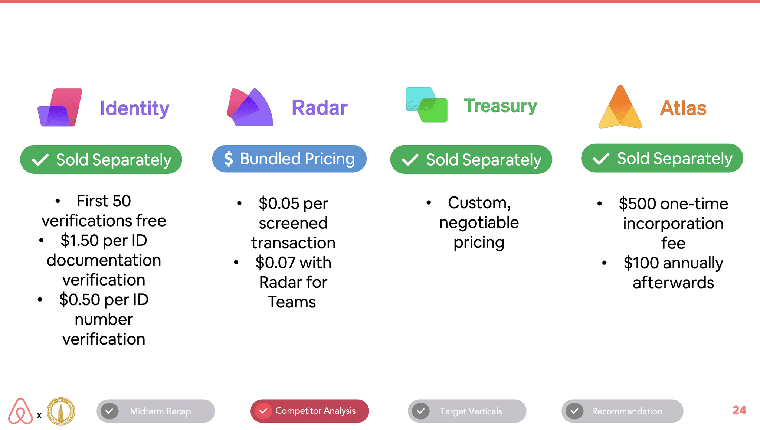The width and height of the screenshot is (760, 430).
Task: Click the page number 24
Action: [x=739, y=410]
